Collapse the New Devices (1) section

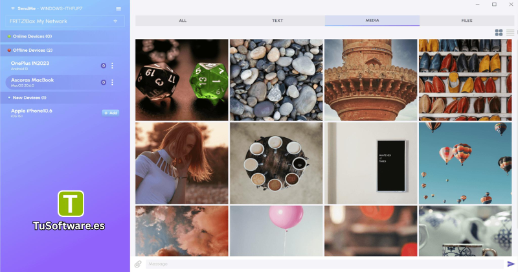pyautogui.click(x=65, y=98)
